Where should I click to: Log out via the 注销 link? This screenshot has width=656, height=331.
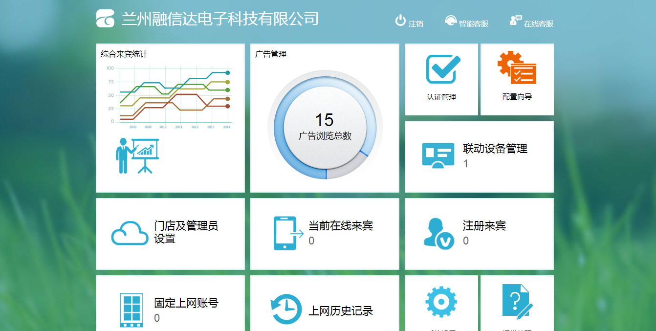coord(416,23)
